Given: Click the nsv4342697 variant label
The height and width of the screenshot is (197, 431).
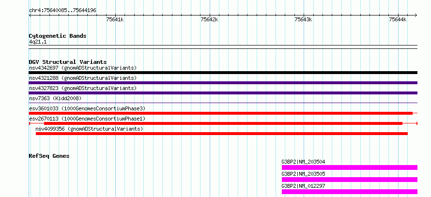Looking at the screenshot, I should (83, 68).
